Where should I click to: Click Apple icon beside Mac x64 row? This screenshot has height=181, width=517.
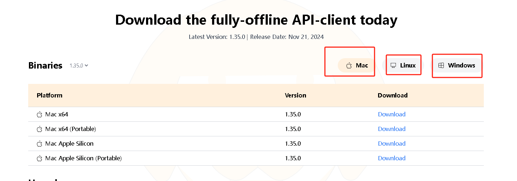click(x=40, y=115)
